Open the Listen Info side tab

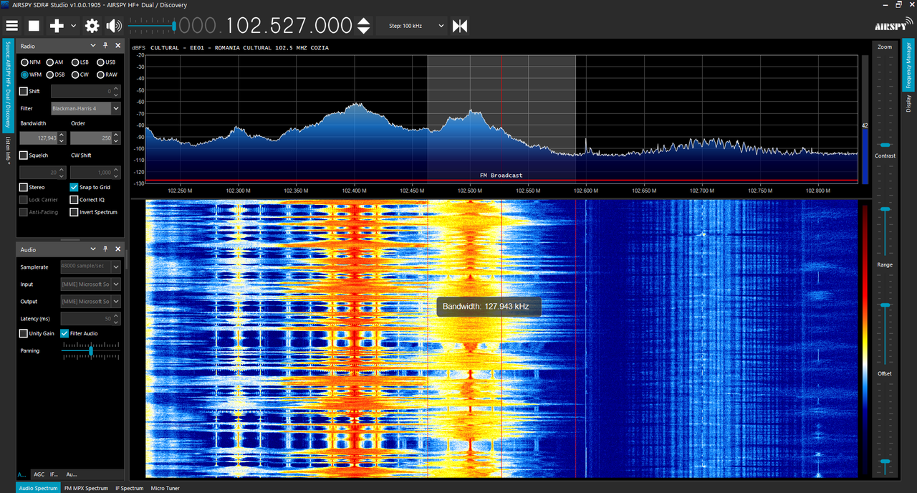(x=8, y=151)
